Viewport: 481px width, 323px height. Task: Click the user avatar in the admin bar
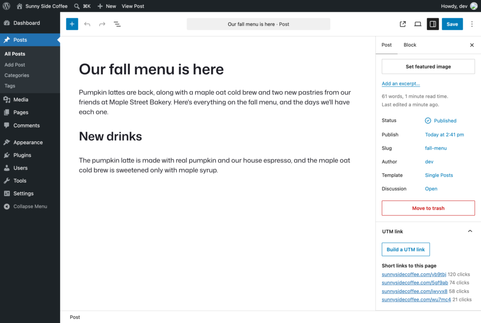473,6
